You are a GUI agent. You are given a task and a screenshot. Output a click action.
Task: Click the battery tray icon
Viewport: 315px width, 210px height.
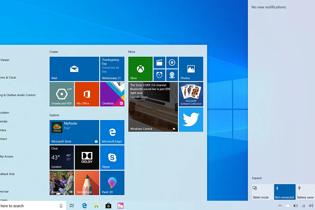(x=296, y=206)
